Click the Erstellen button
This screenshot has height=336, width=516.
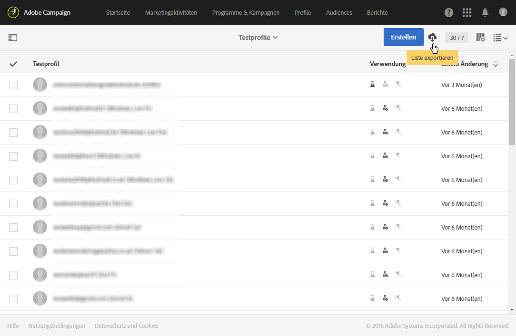(404, 37)
